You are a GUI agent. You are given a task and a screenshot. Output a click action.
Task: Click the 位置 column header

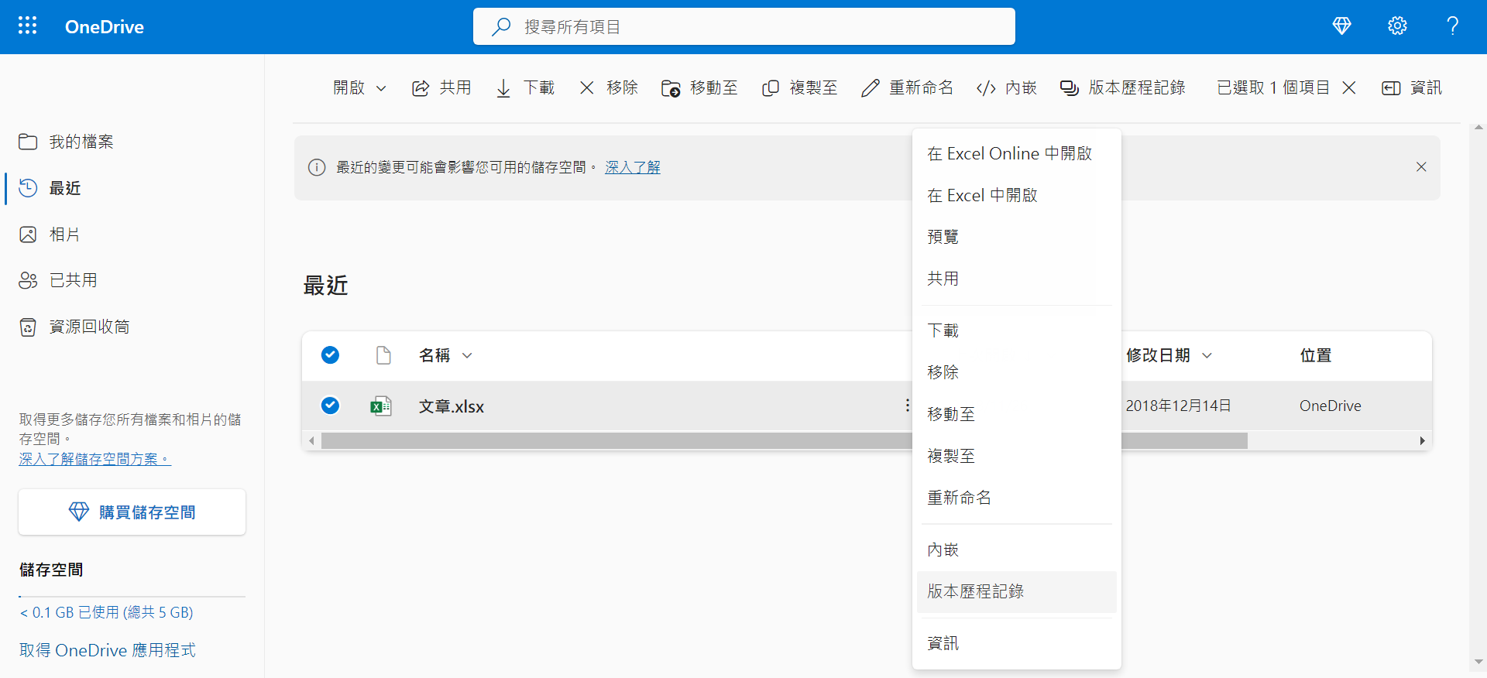[1316, 355]
